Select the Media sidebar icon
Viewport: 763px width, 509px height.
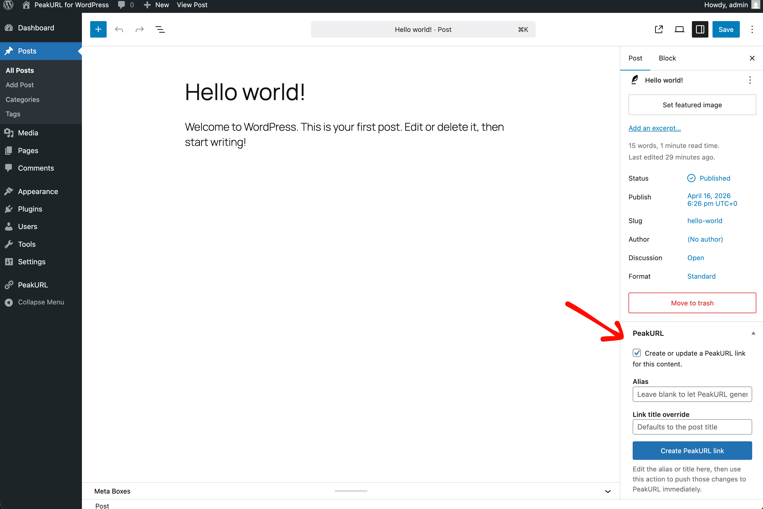9,133
